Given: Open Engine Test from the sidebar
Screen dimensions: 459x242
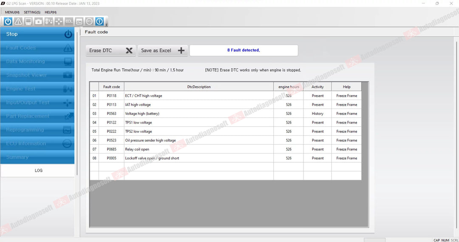Looking at the screenshot, I should (x=37, y=89).
